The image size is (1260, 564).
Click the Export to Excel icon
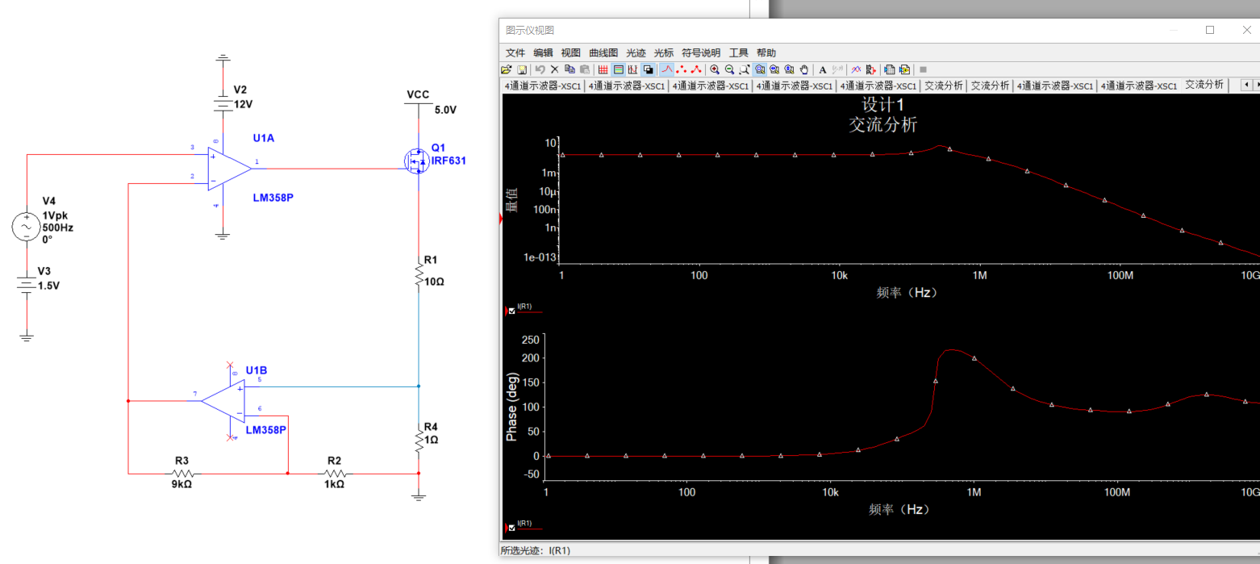point(889,69)
